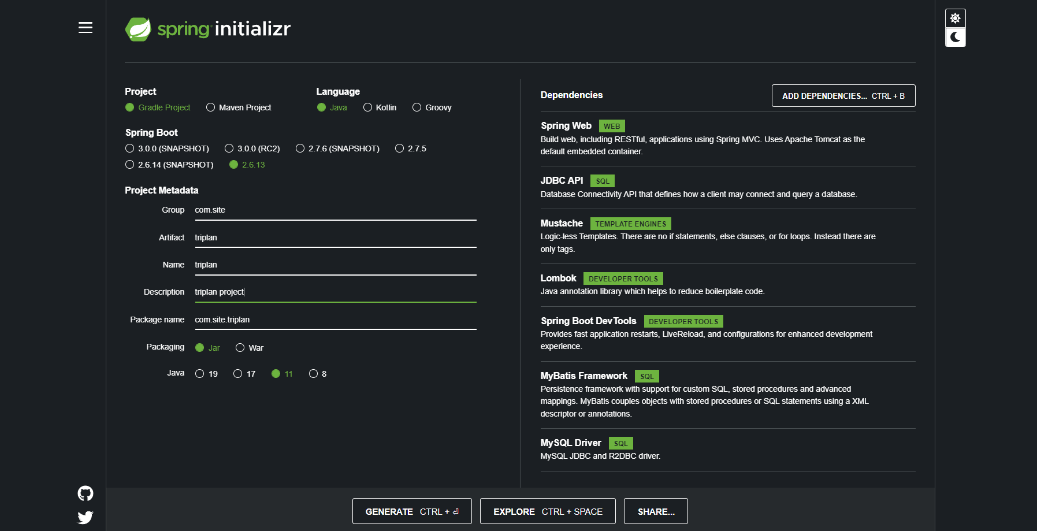Click the MyBatis Framework dependency
The width and height of the screenshot is (1037, 531).
point(728,395)
